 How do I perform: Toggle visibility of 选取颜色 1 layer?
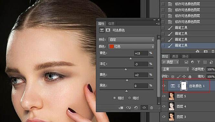click(x=164, y=86)
